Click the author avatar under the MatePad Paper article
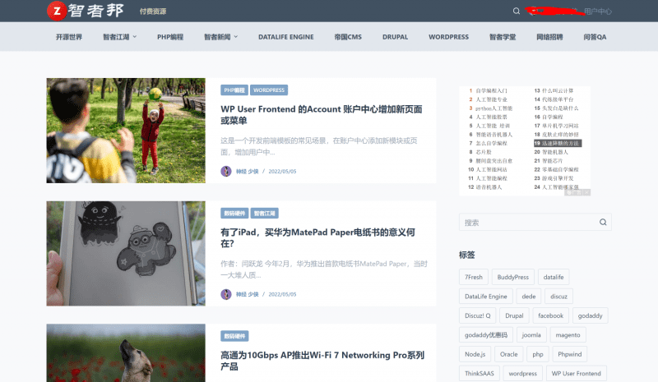 pos(226,294)
